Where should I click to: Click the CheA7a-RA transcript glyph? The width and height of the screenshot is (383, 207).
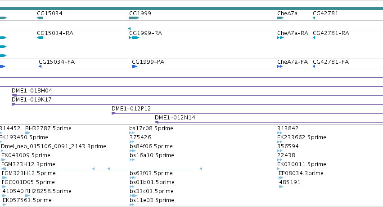click(280, 38)
